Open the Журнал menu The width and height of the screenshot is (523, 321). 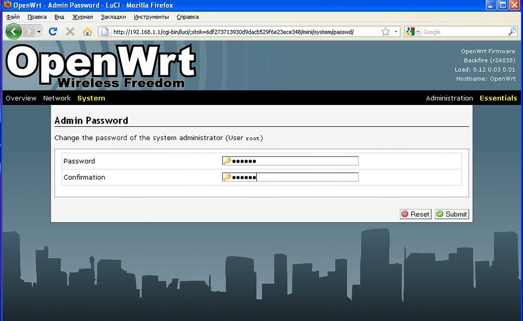[82, 17]
